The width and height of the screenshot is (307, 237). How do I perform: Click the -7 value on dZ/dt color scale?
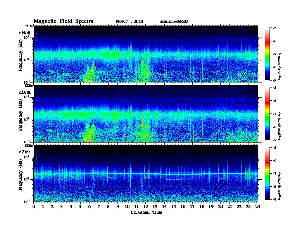tap(274, 173)
